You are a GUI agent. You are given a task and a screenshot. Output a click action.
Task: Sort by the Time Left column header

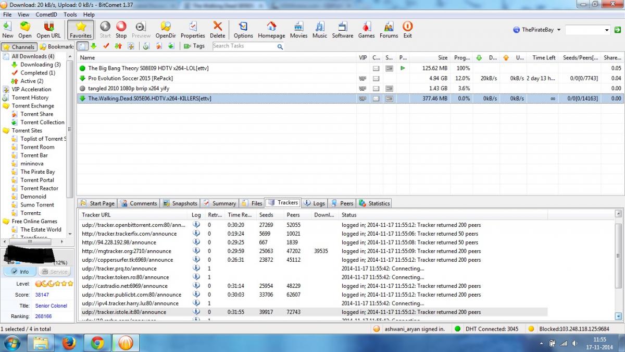pyautogui.click(x=544, y=58)
